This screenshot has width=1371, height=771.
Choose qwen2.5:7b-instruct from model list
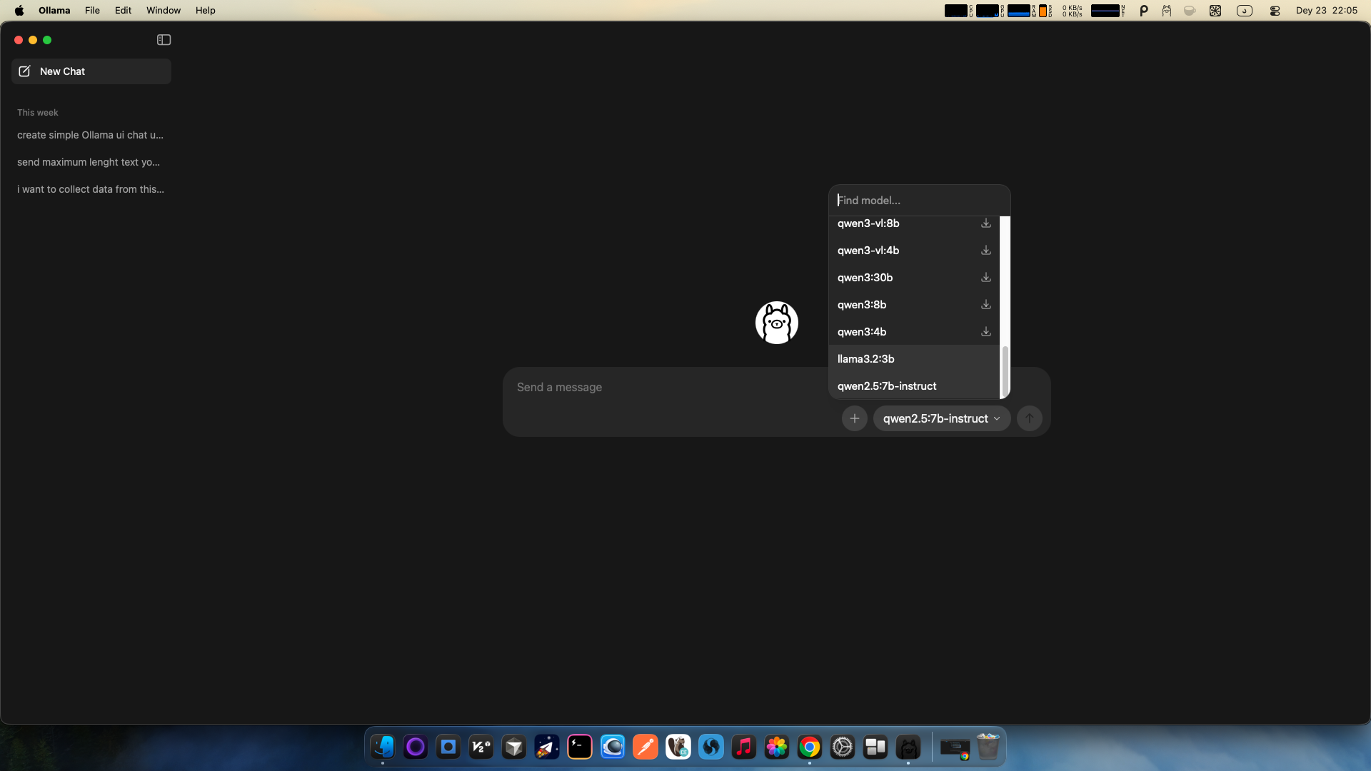[887, 386]
